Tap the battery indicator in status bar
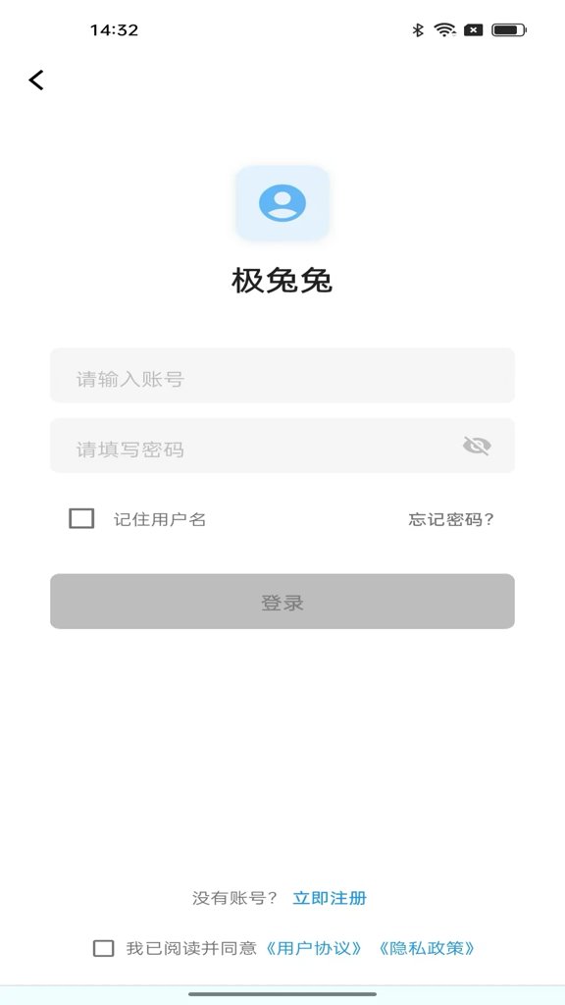This screenshot has height=1005, width=565. pos(509,29)
